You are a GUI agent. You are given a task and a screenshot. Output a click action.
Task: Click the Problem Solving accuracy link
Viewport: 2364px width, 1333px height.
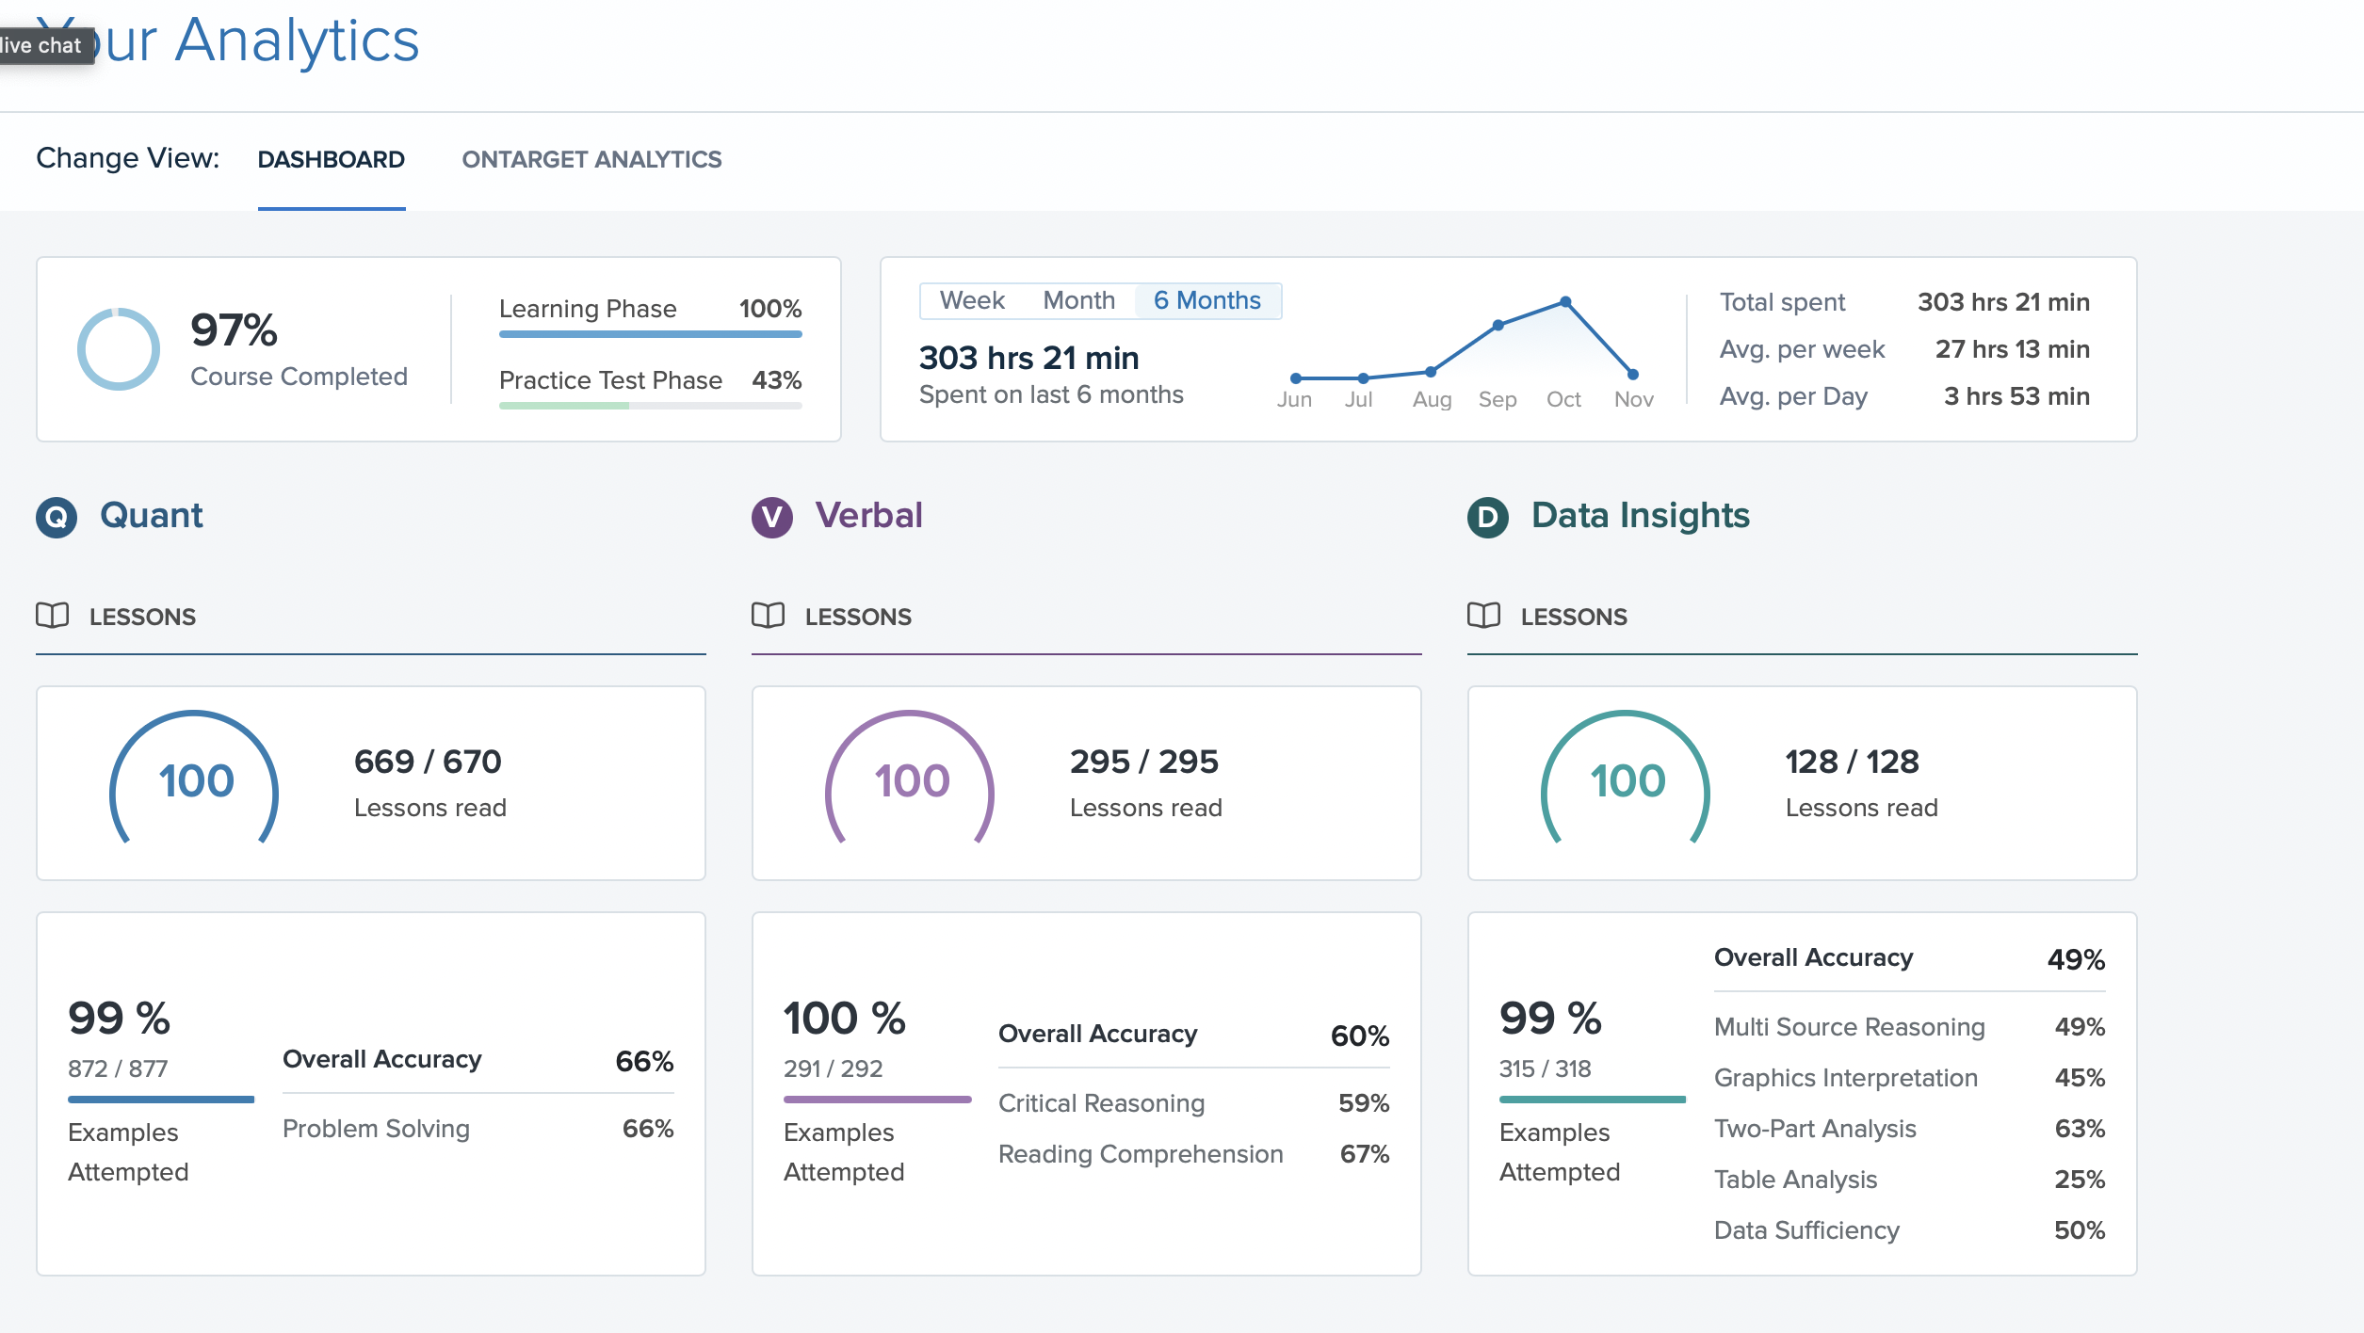click(x=377, y=1129)
